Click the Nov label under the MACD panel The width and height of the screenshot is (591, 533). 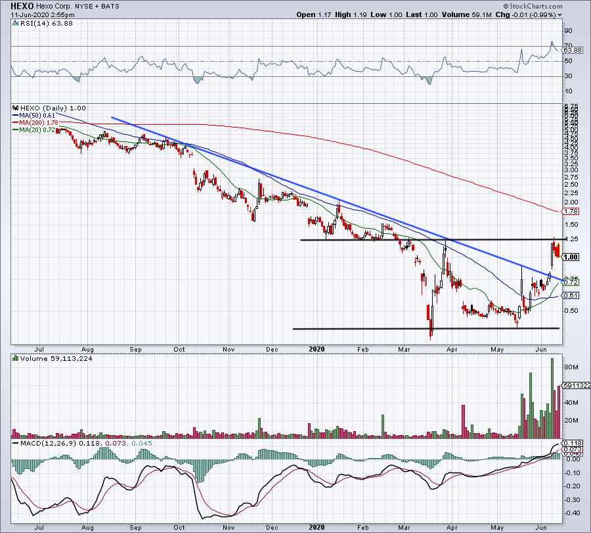point(229,528)
